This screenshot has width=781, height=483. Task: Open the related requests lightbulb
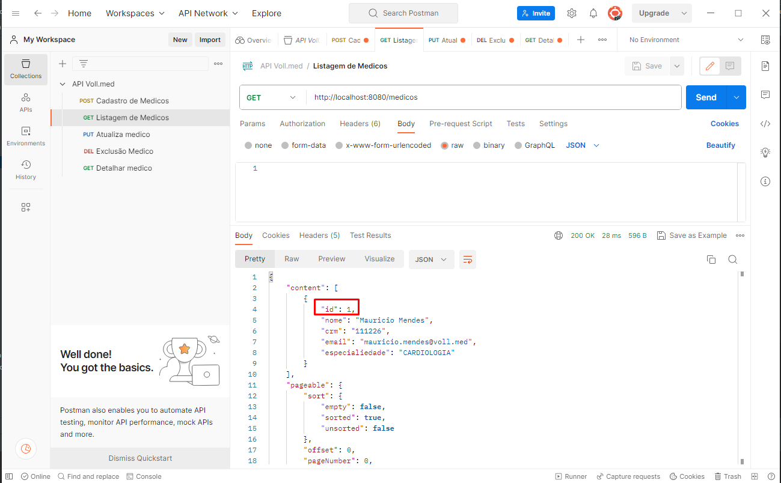coord(765,153)
